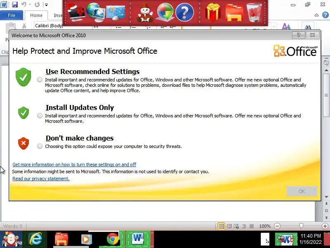Open the Read our privacy statement link
This screenshot has width=330, height=248.
(41, 179)
